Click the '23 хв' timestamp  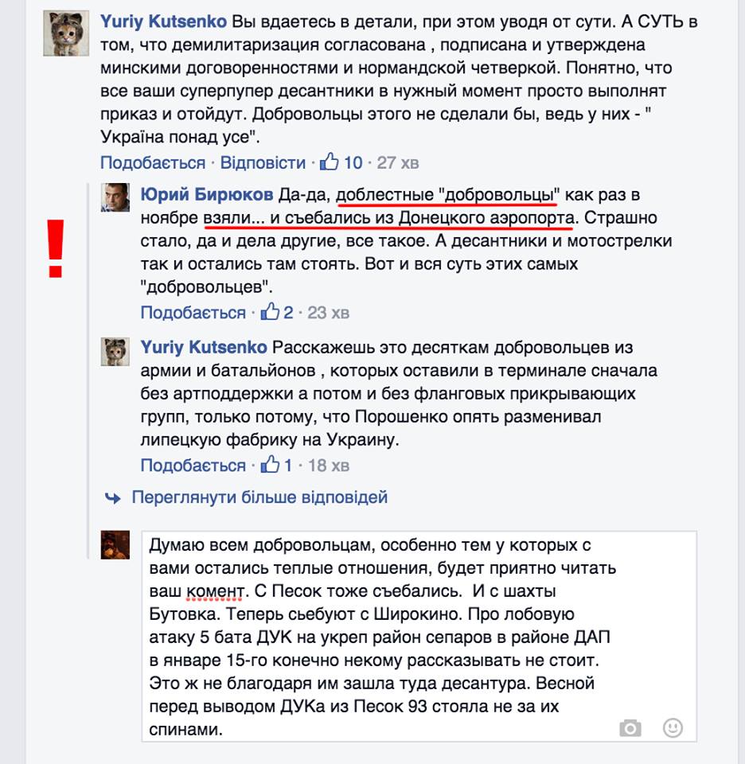329,313
